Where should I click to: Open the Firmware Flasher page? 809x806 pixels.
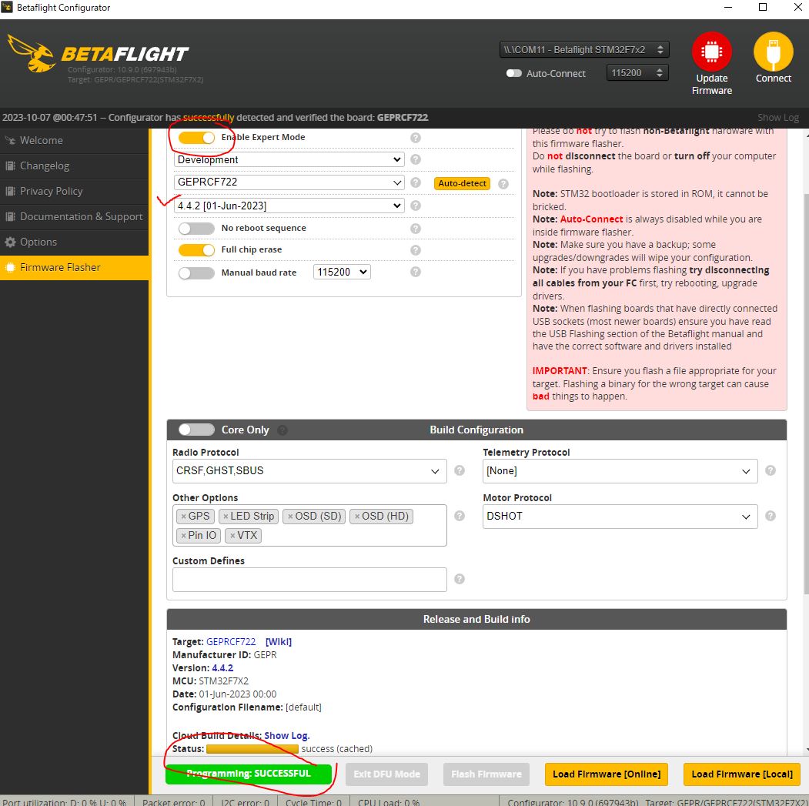(x=59, y=267)
